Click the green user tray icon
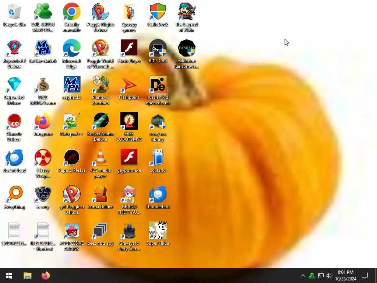This screenshot has height=283, width=377. (311, 276)
